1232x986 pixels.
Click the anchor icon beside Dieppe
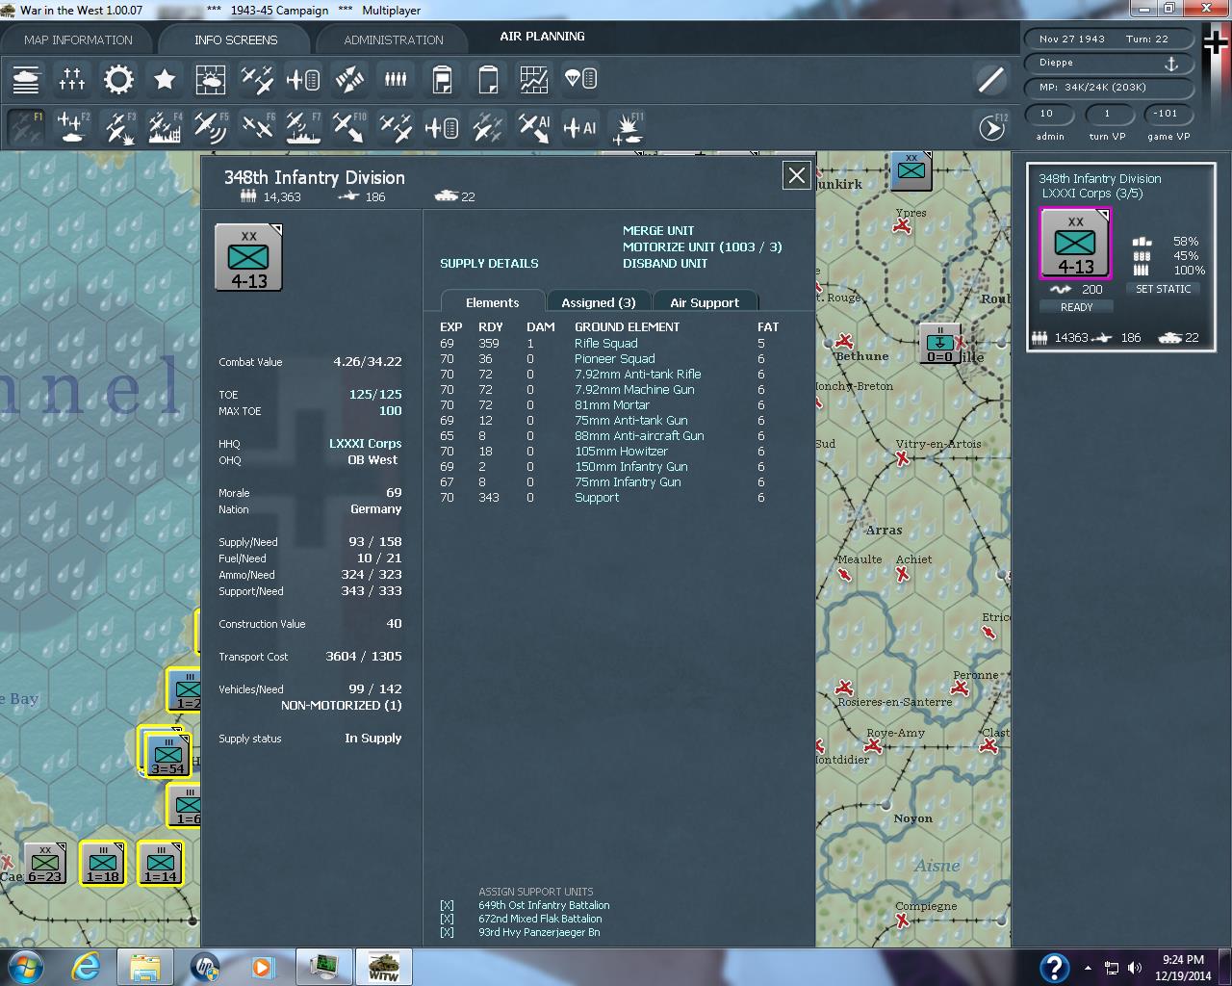1171,64
